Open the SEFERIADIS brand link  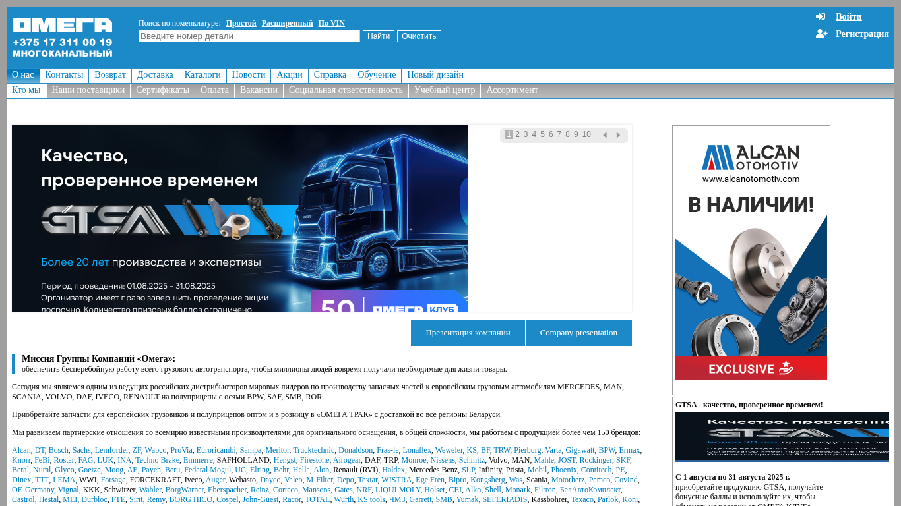(x=505, y=499)
